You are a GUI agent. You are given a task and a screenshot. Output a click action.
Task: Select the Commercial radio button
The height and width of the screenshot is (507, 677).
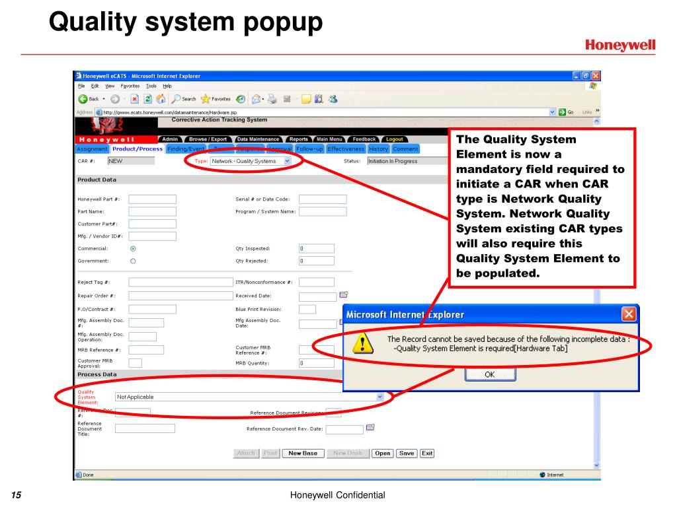[133, 249]
